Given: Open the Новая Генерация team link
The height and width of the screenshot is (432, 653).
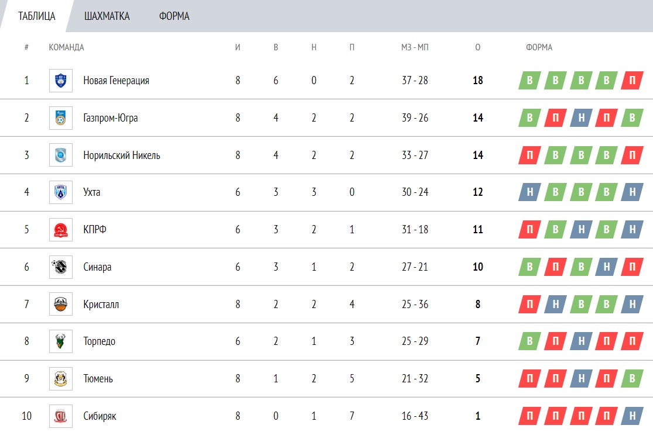Looking at the screenshot, I should (x=116, y=81).
